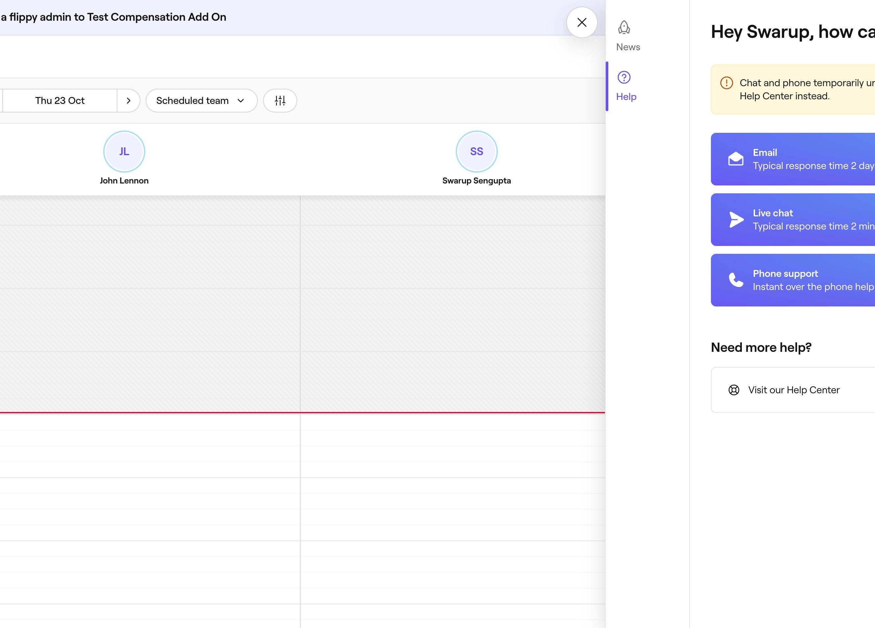
Task: Expand the Scheduled team dropdown
Action: [x=201, y=101]
